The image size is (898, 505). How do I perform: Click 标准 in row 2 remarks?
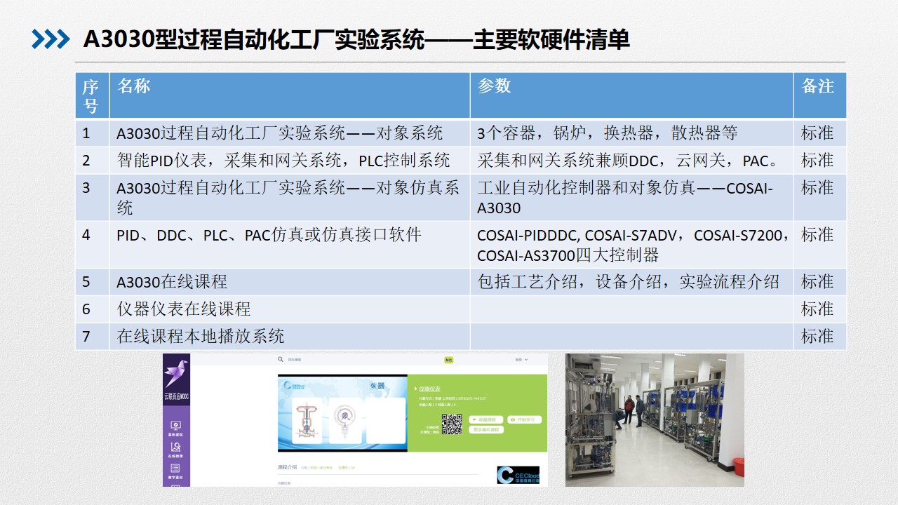(x=817, y=161)
